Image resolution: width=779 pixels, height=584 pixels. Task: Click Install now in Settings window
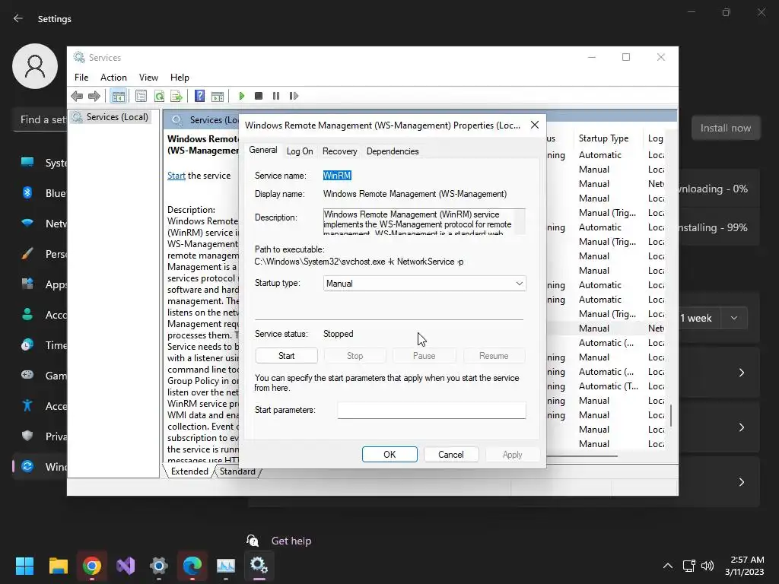(x=725, y=128)
